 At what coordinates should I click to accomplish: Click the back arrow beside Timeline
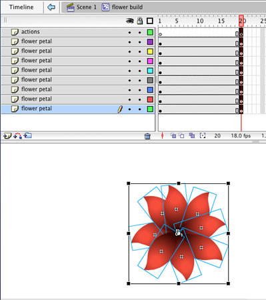[x=51, y=7]
